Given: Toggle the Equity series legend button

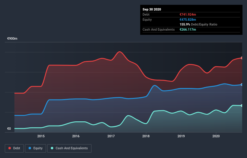Looking at the screenshot, I should pyautogui.click(x=36, y=148).
